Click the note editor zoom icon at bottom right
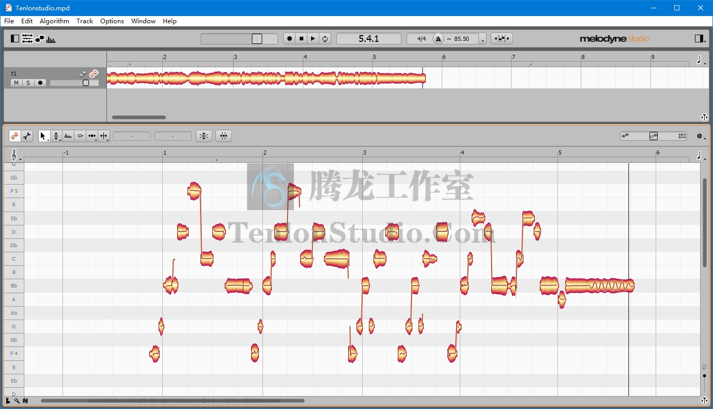713x409 pixels. click(x=704, y=401)
